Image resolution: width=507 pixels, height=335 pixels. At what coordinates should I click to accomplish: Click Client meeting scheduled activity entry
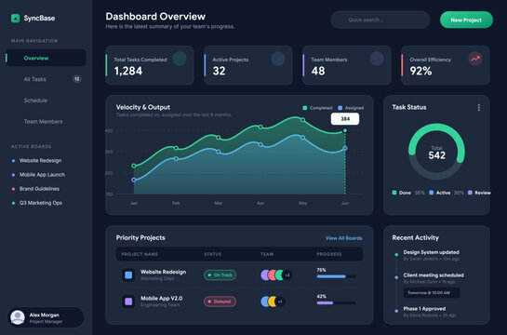click(x=434, y=278)
